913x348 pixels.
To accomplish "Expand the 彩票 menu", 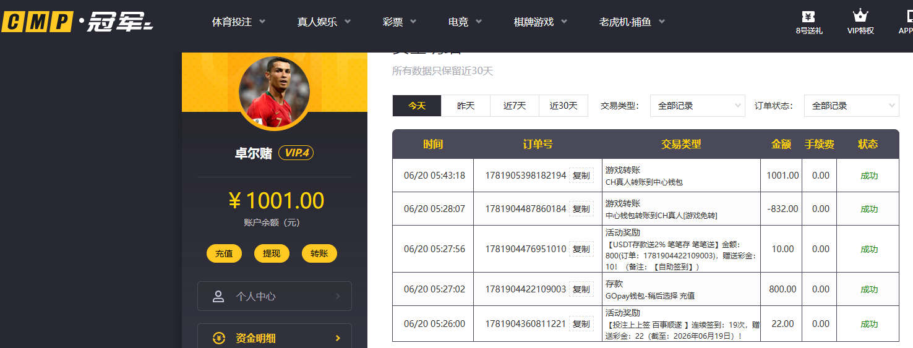I will click(400, 22).
